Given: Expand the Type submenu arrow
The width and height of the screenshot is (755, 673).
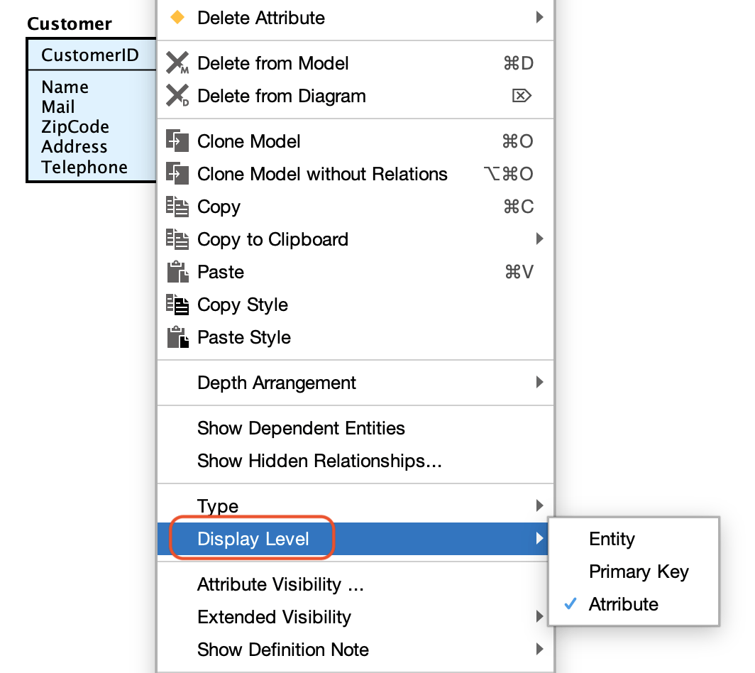Looking at the screenshot, I should click(x=539, y=506).
